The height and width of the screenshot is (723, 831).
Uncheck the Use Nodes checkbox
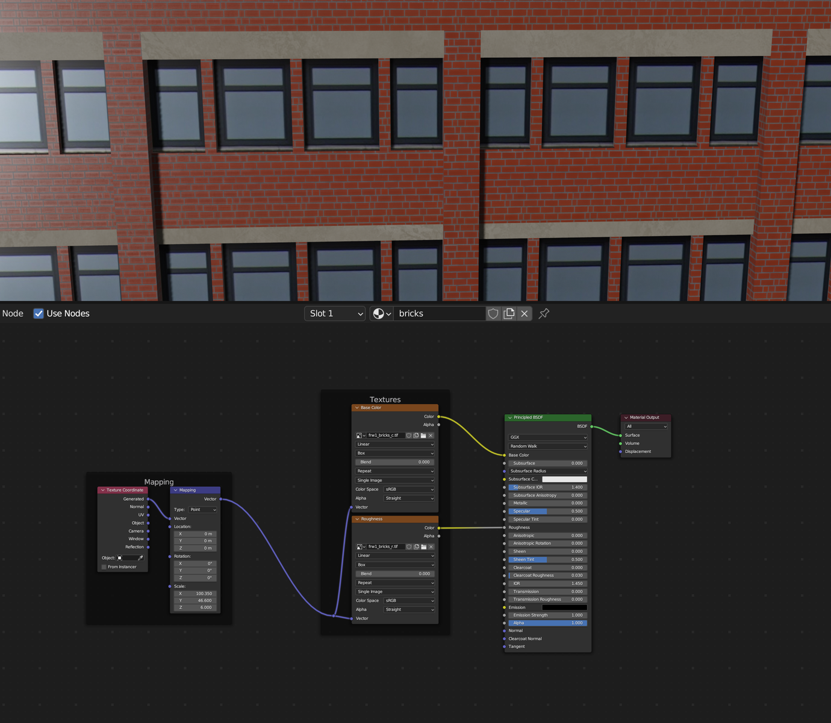tap(39, 313)
